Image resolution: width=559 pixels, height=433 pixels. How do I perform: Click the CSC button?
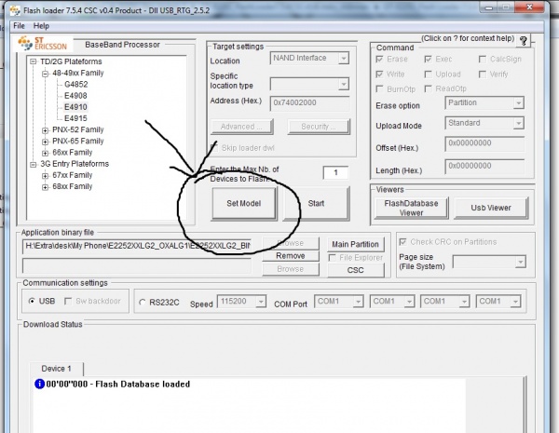356,270
